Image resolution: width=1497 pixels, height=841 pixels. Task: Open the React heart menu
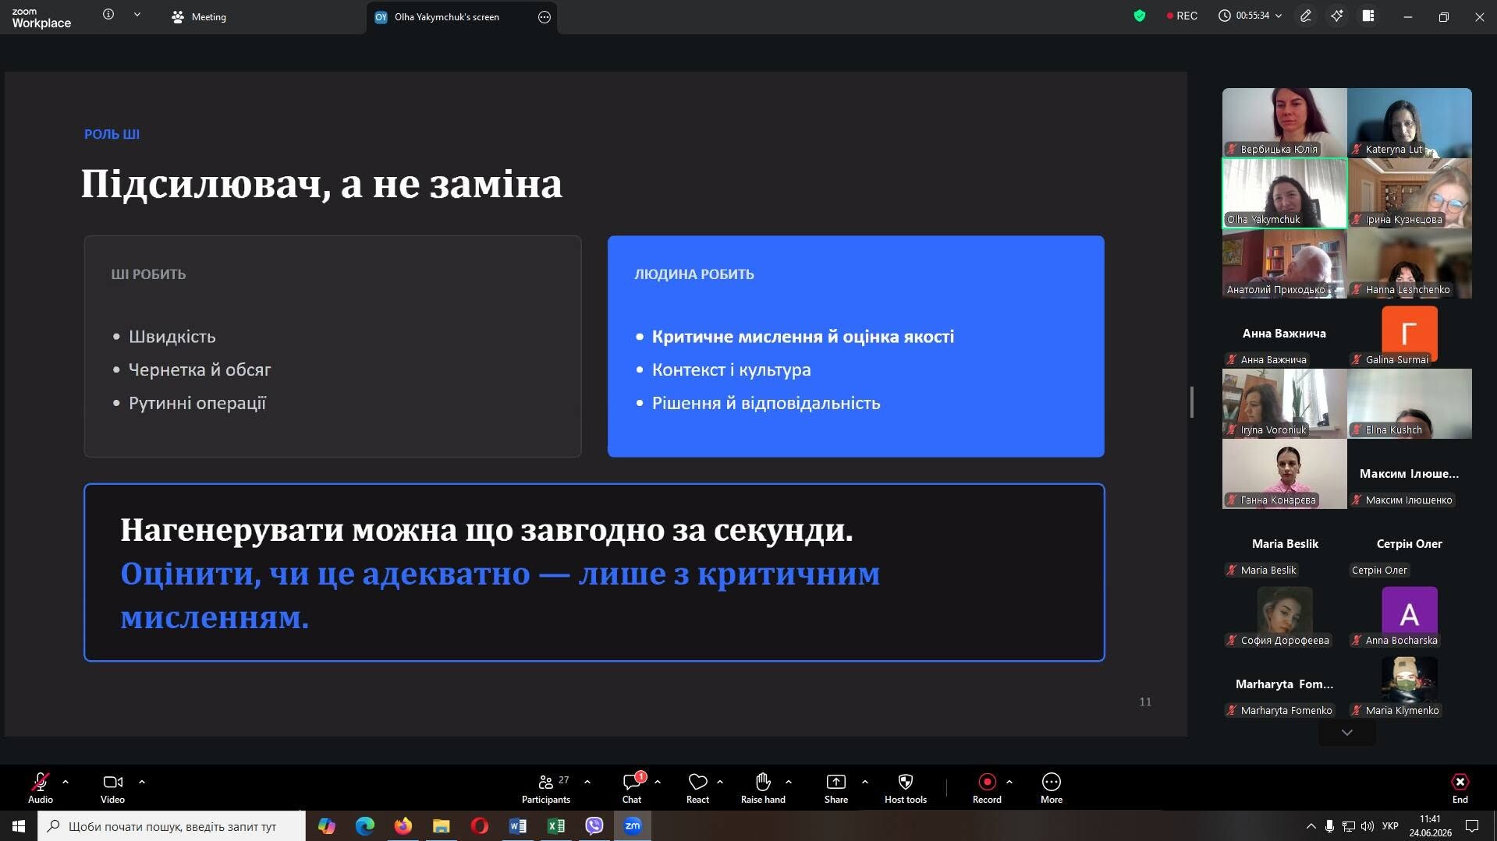point(697,787)
